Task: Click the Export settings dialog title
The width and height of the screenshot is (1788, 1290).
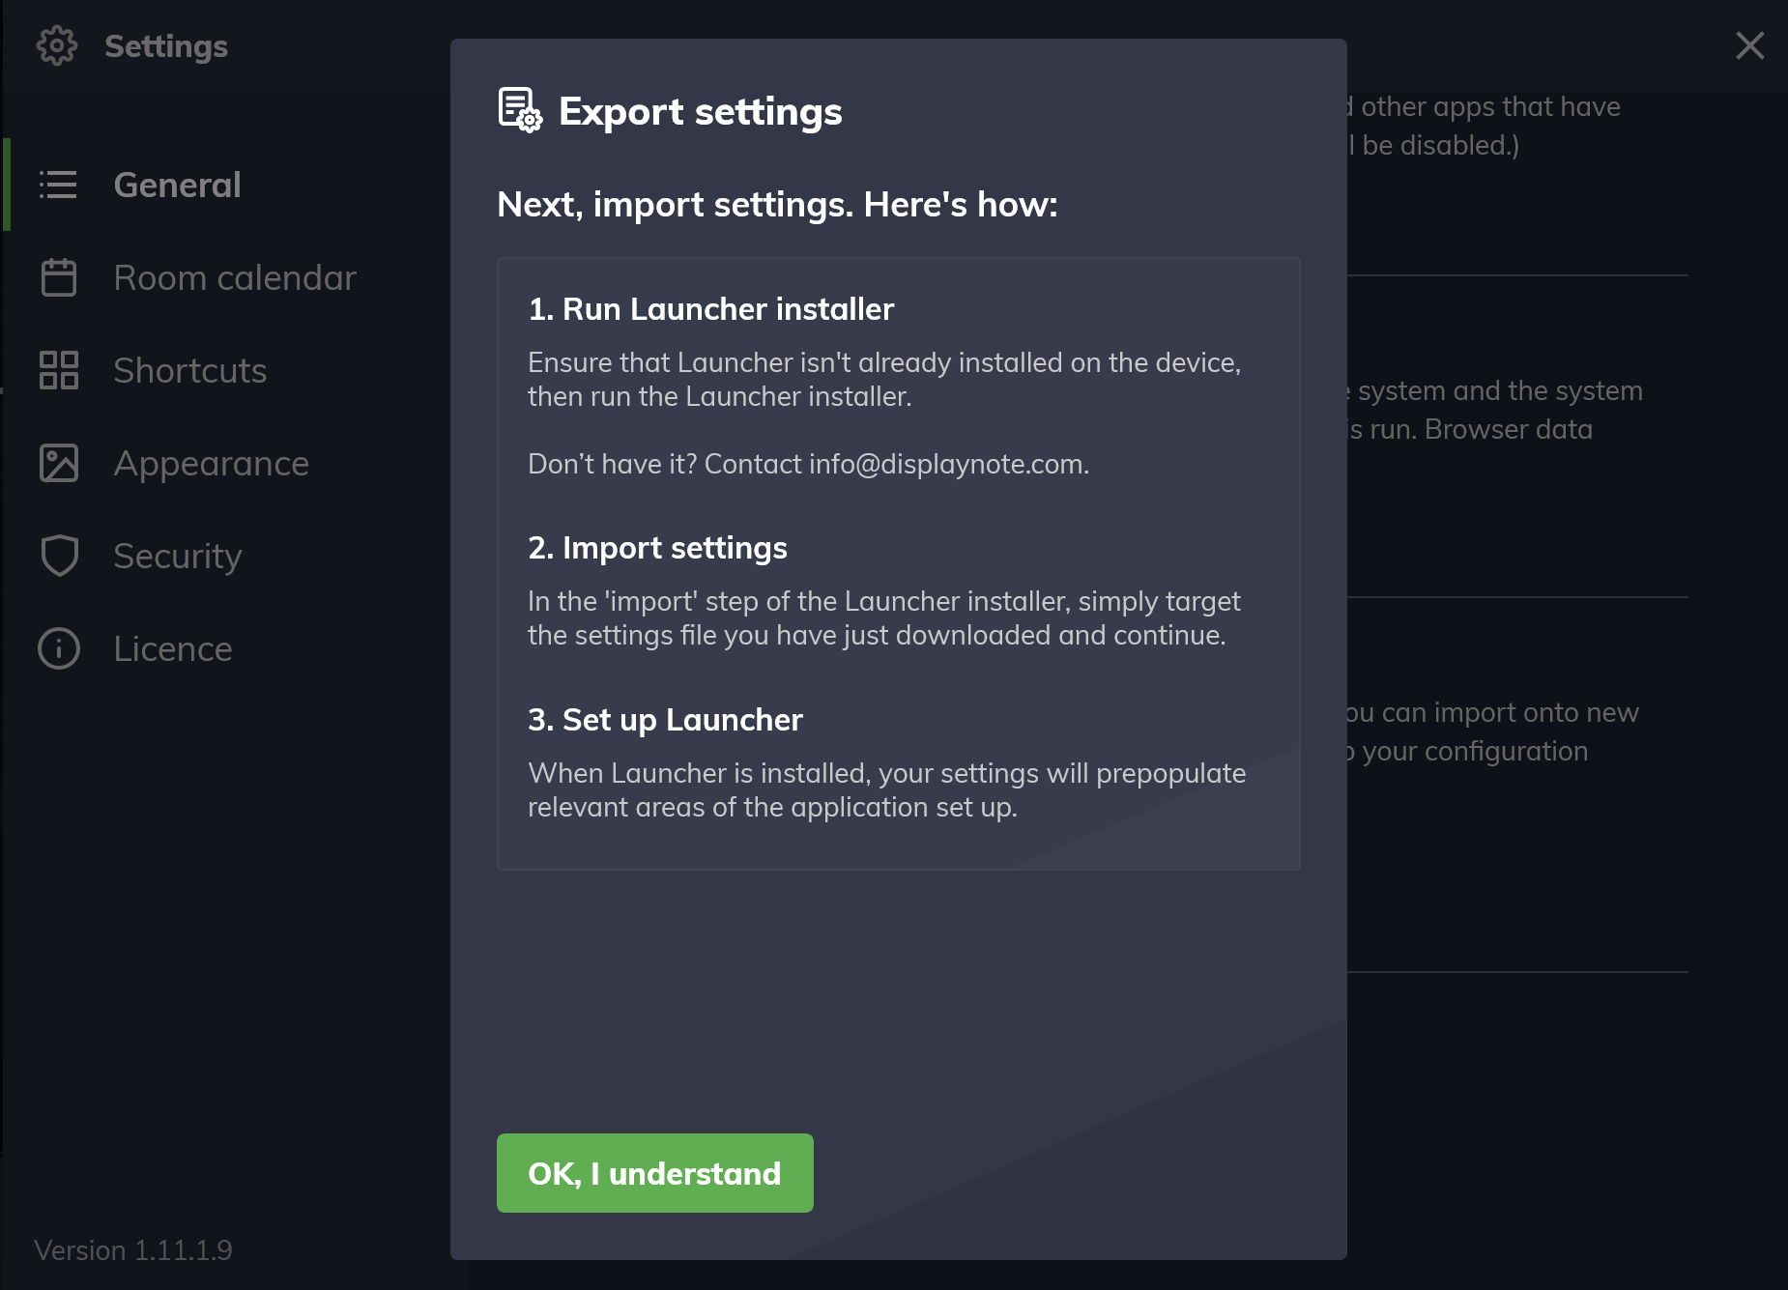Action: (x=701, y=111)
